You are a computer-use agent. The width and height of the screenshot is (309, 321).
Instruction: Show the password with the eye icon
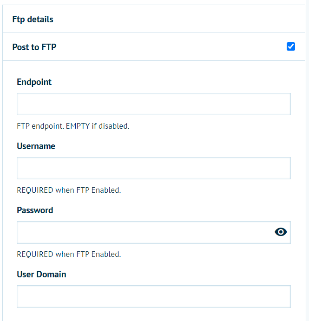[x=281, y=232]
